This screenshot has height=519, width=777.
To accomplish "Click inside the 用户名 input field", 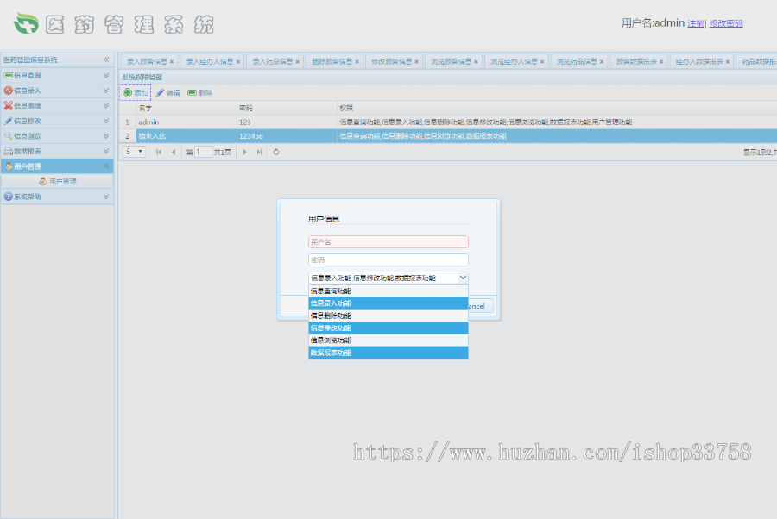I will [388, 241].
